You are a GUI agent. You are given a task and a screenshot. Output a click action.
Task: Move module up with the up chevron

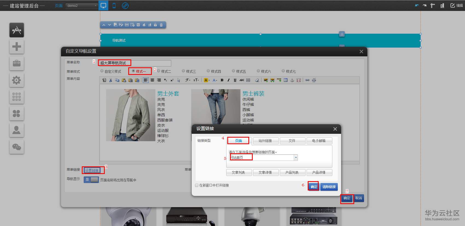point(104,25)
